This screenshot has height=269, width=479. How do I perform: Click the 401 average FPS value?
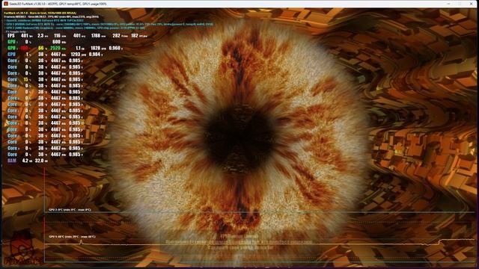[77, 36]
